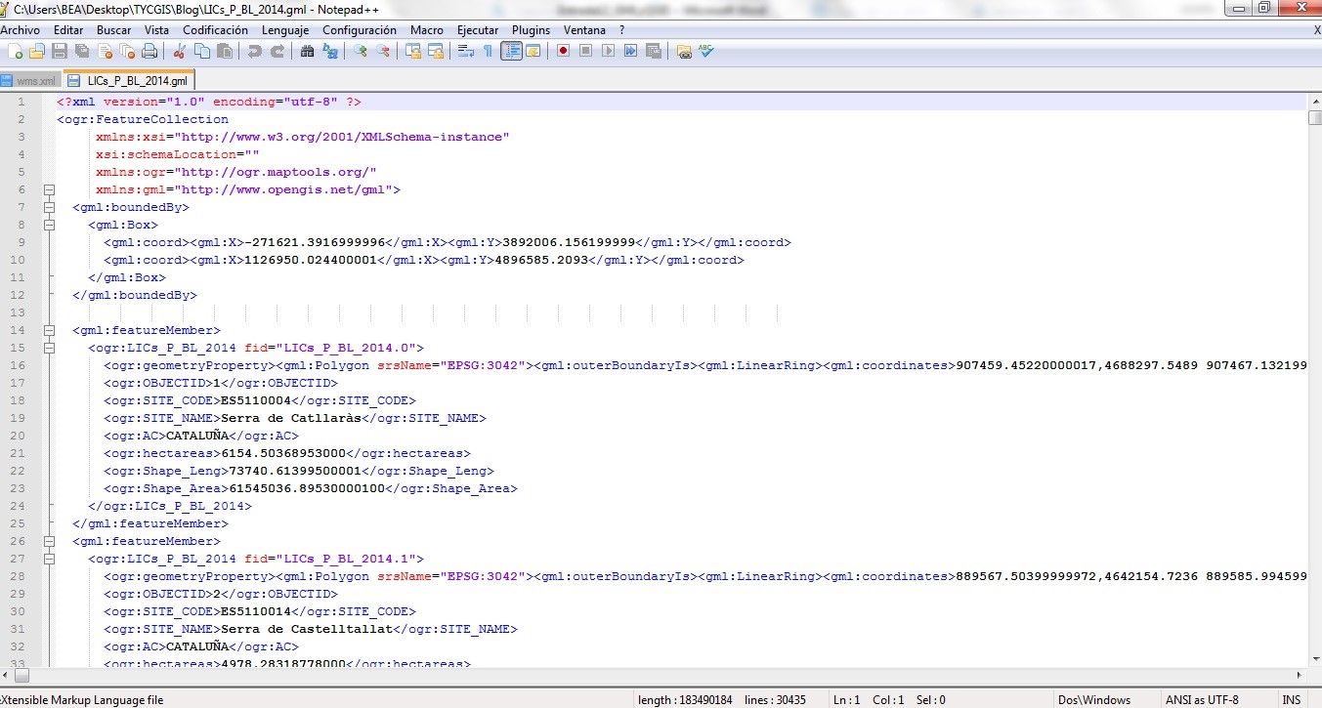Viewport: 1322px width, 708px height.
Task: Show all characters with the paragraph icon
Action: point(486,51)
